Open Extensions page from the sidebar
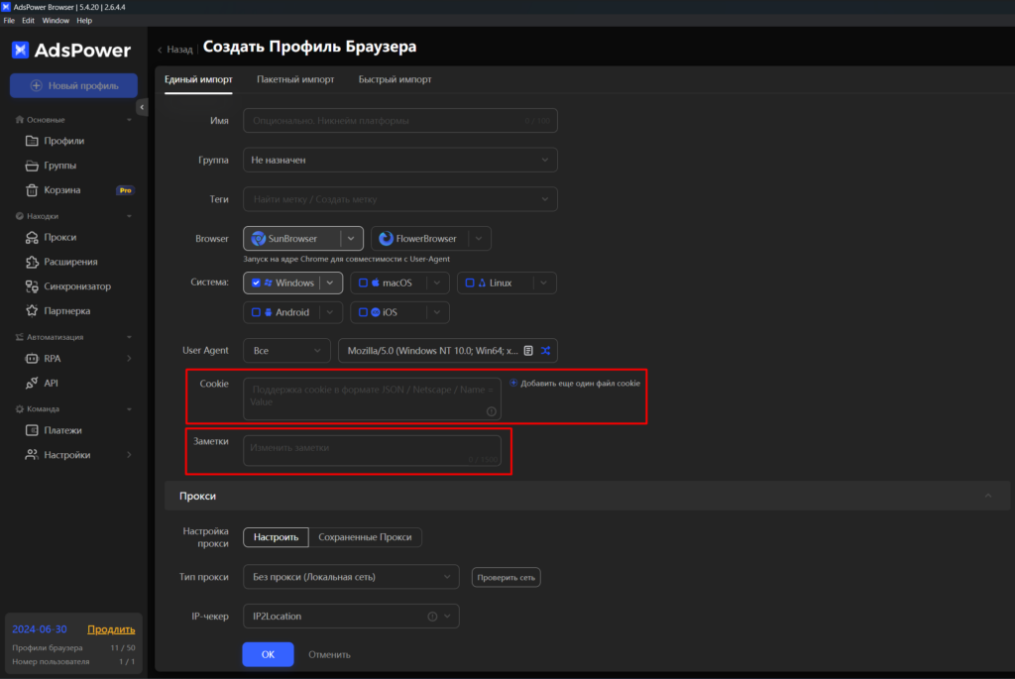 (x=70, y=262)
